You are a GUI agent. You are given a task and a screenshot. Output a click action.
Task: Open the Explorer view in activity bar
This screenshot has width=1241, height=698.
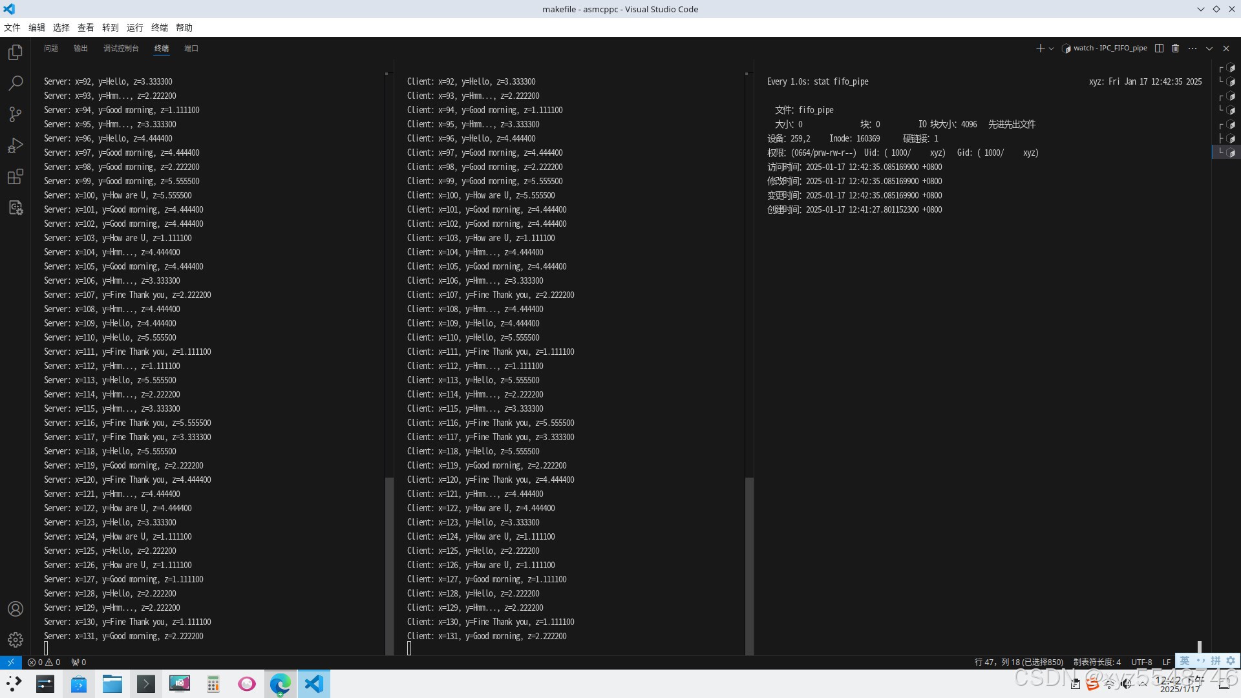16,52
